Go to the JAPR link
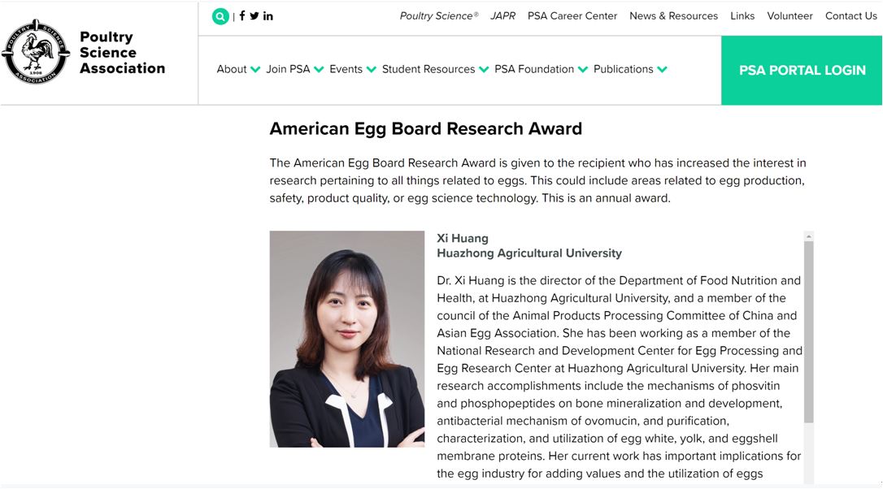This screenshot has width=883, height=489. click(502, 16)
